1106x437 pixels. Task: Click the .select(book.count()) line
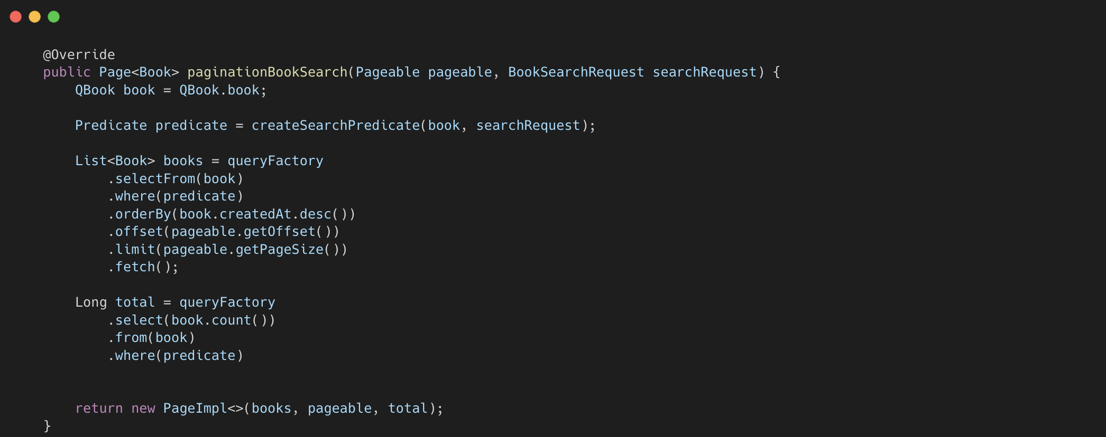click(x=191, y=320)
